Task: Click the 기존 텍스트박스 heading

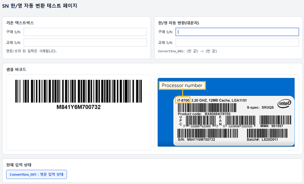Action: click(20, 23)
